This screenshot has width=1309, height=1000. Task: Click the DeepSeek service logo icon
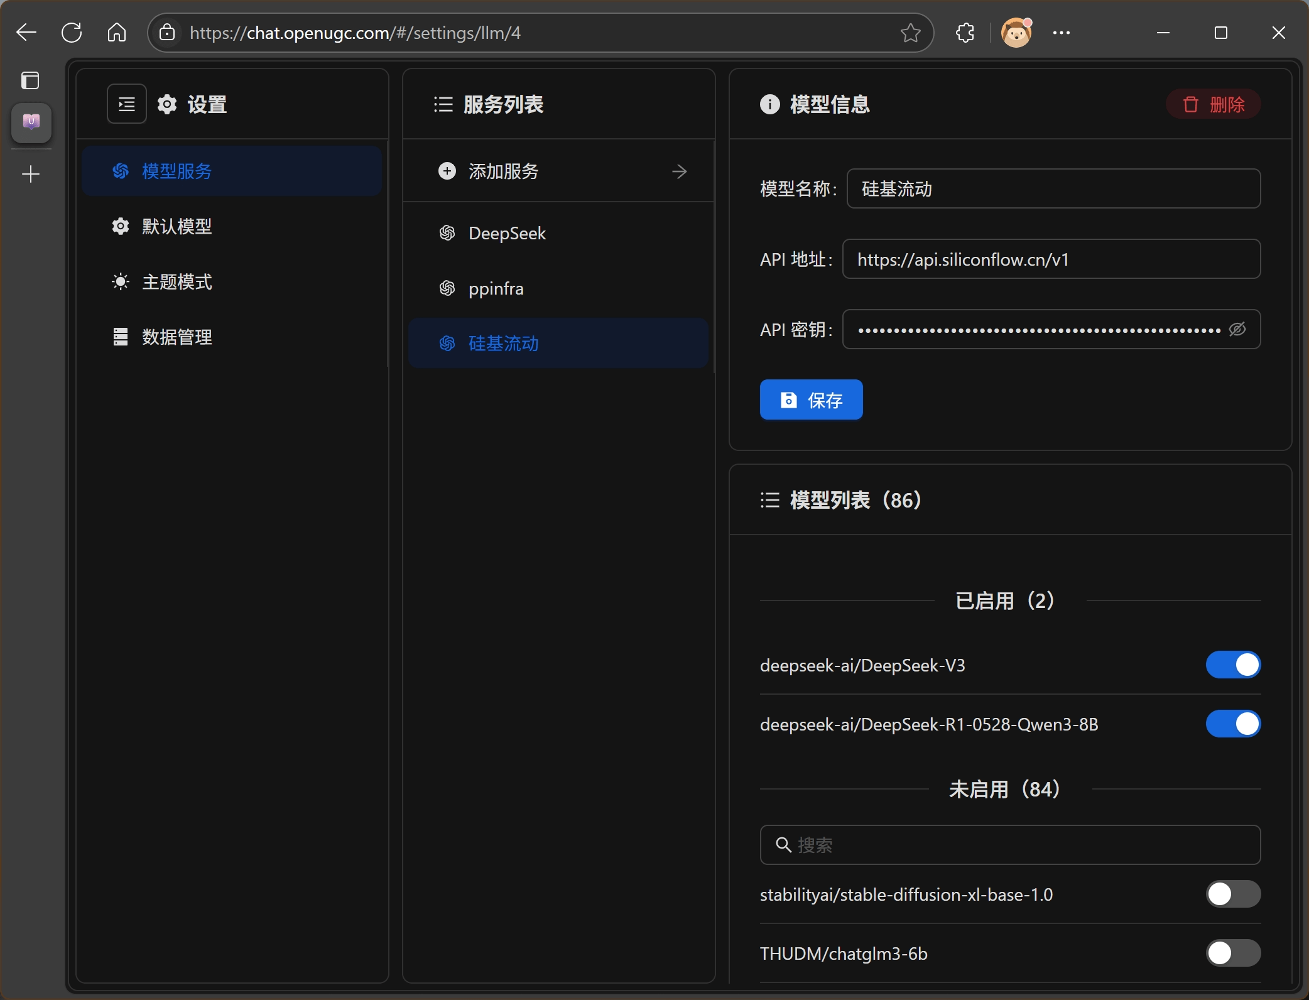pos(447,233)
